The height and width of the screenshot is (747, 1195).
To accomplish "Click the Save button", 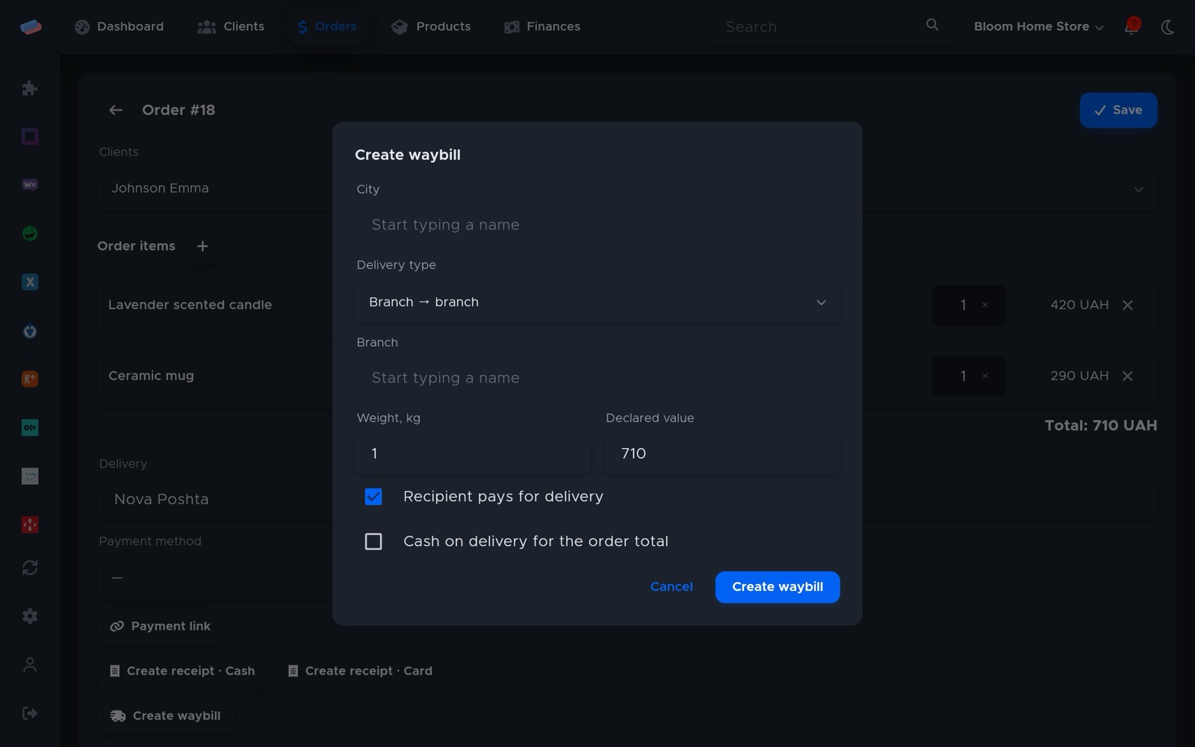I will coord(1118,110).
